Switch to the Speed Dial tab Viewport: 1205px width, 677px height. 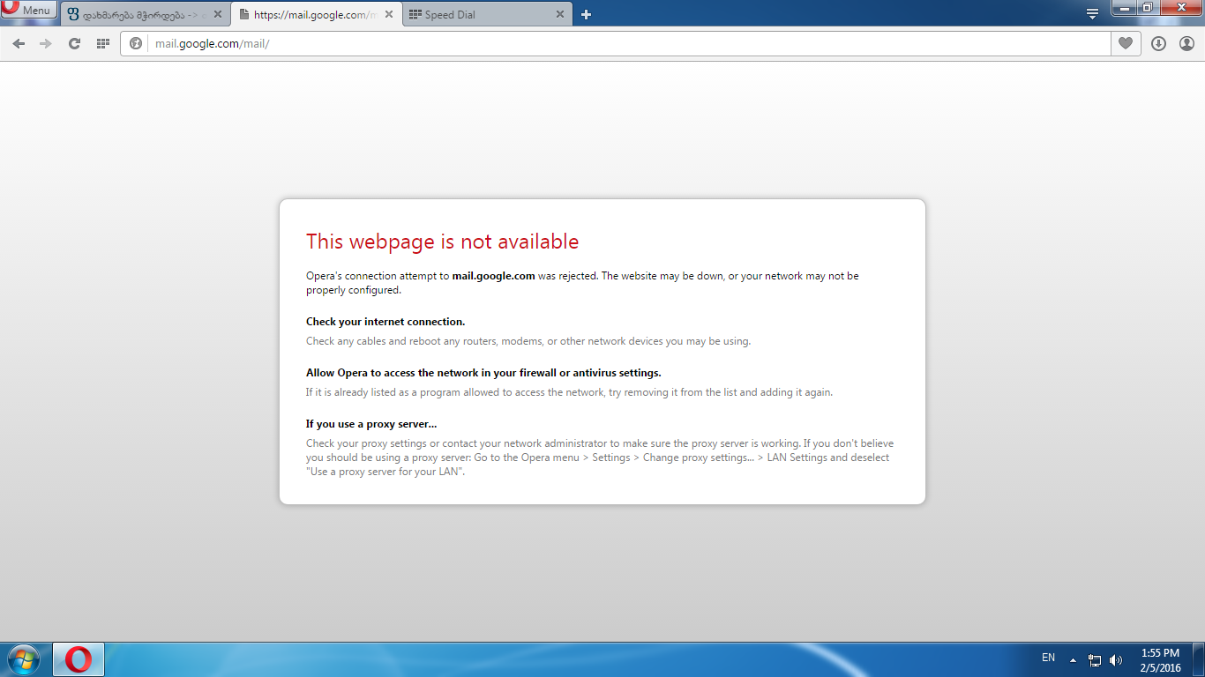486,14
